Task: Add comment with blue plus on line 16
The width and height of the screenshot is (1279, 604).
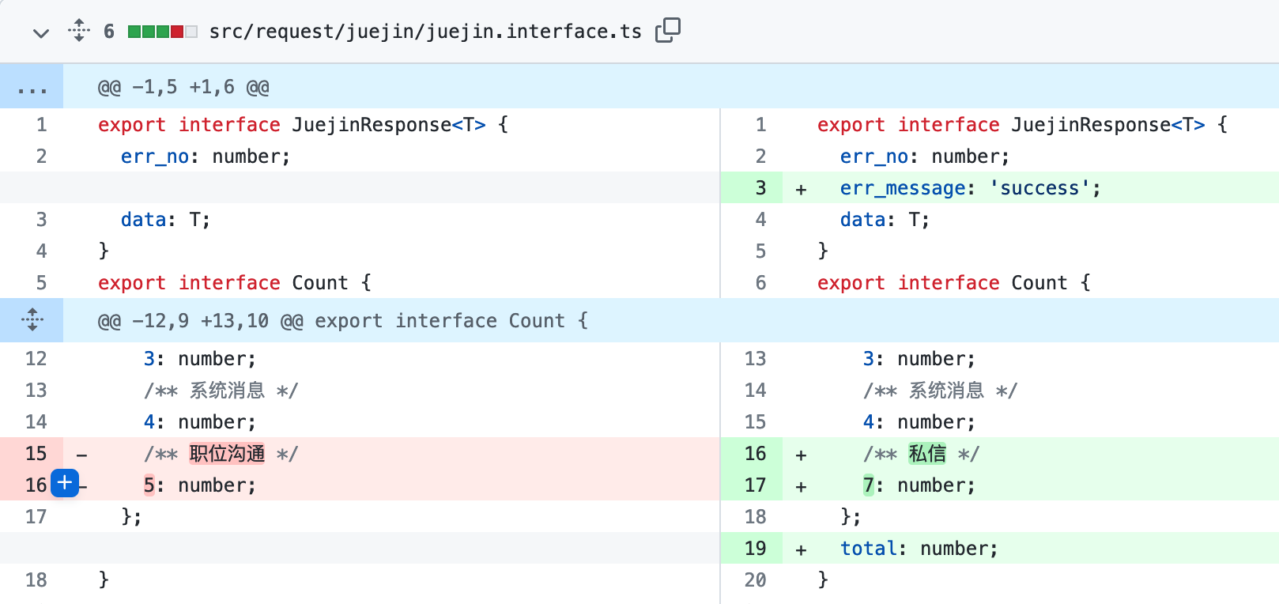Action: (x=65, y=482)
